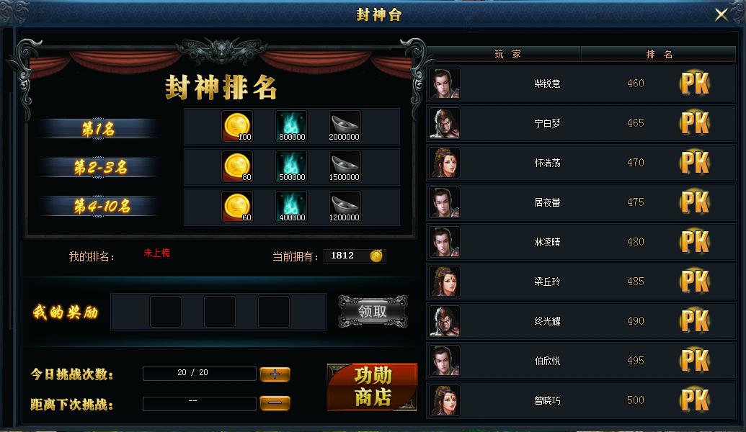Select the 第2-3名 rank banner
This screenshot has height=432, width=746.
[99, 167]
